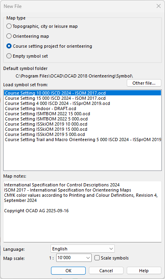Screen dimensions: 165x279
Task: Select Course Setting ISSkiOM 2019 10 000.ocd
Action: pos(82,124)
